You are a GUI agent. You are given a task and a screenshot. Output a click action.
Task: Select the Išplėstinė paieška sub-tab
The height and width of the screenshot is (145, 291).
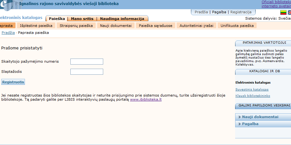tap(36, 26)
